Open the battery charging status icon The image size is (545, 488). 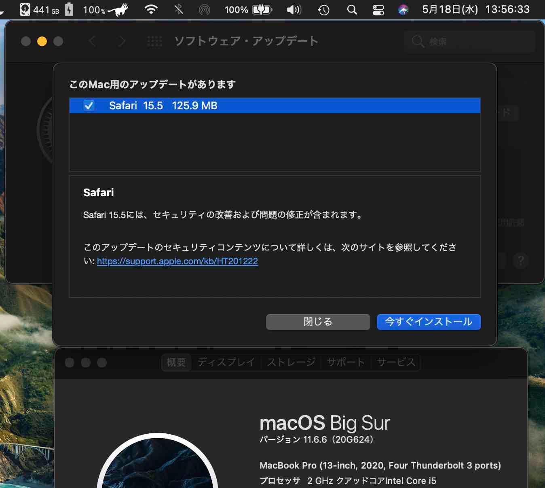(x=69, y=10)
